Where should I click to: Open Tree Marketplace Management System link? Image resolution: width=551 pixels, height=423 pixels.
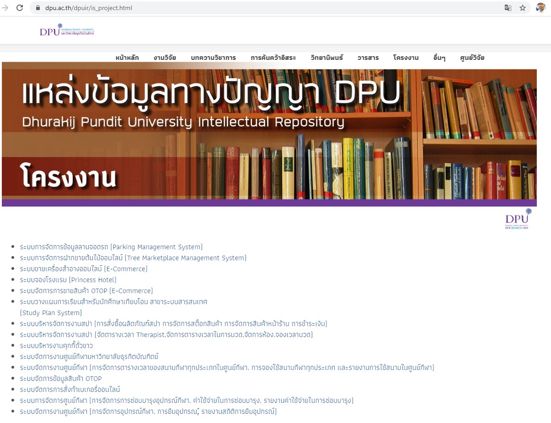tap(133, 258)
